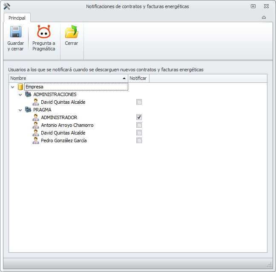Click the PRAGMA group icon
Viewport: 276px width, 272px height.
coord(28,110)
